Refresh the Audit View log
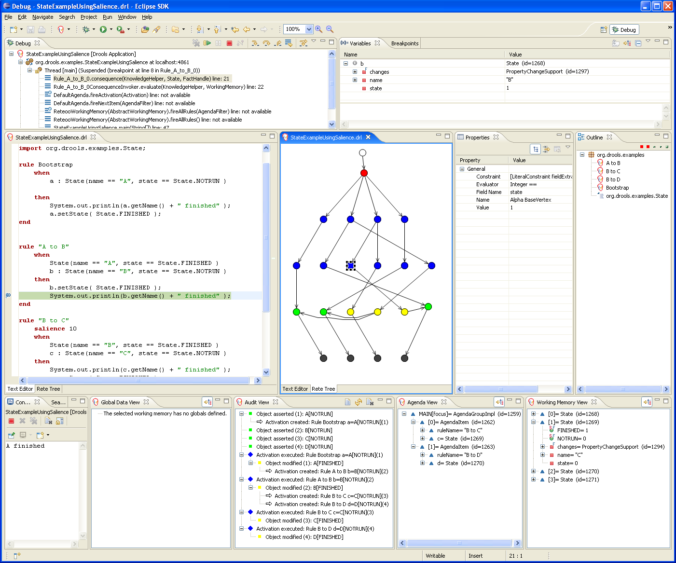This screenshot has width=676, height=563. tap(359, 402)
